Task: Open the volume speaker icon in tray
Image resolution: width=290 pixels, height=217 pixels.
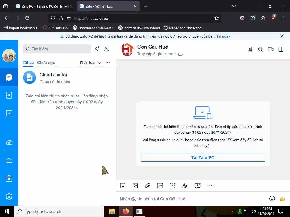Action: coord(253,211)
